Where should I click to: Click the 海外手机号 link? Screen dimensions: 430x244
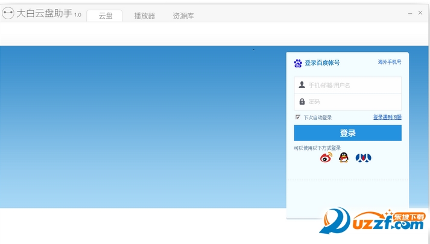pos(390,62)
